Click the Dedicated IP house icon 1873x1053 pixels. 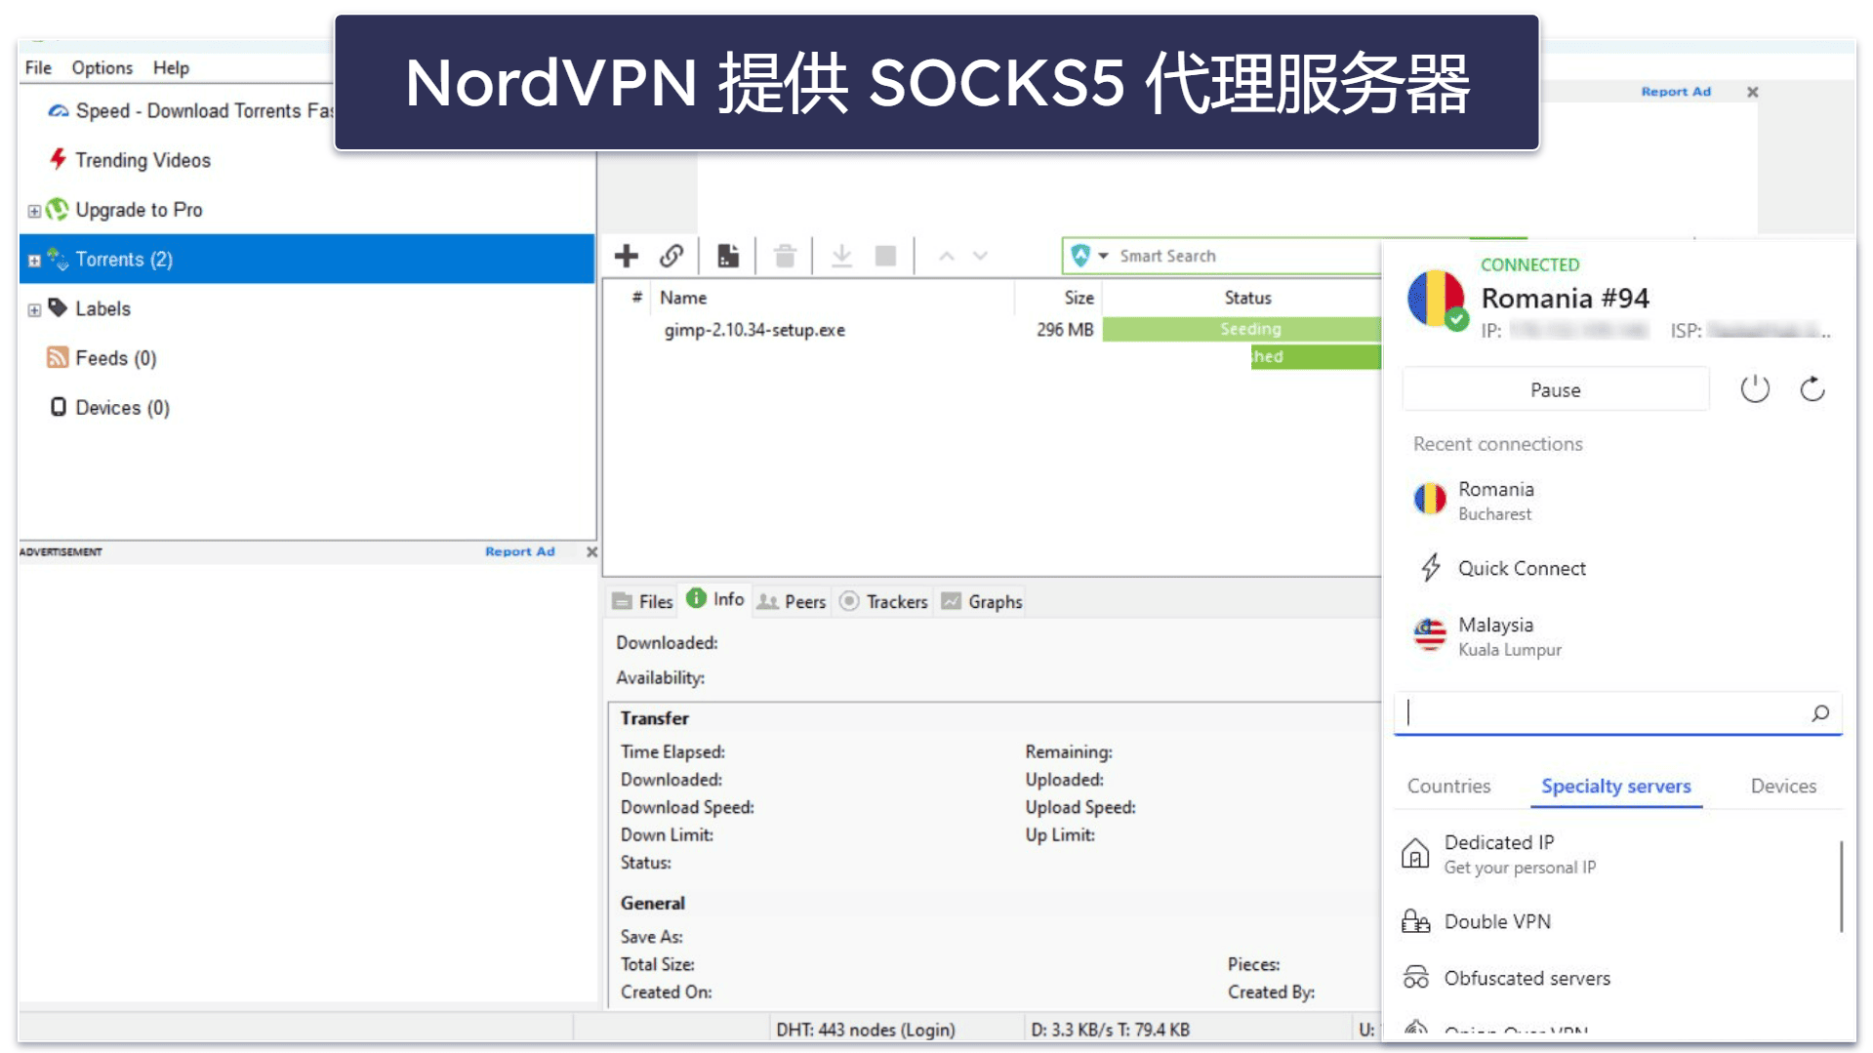tap(1415, 854)
